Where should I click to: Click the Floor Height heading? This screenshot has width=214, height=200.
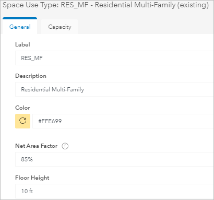coord(32,178)
